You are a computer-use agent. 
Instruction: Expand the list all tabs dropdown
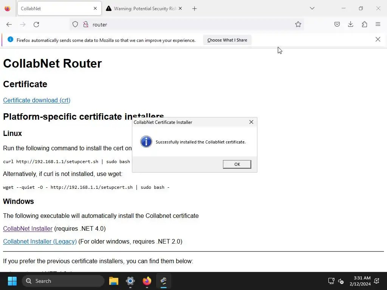point(312,8)
